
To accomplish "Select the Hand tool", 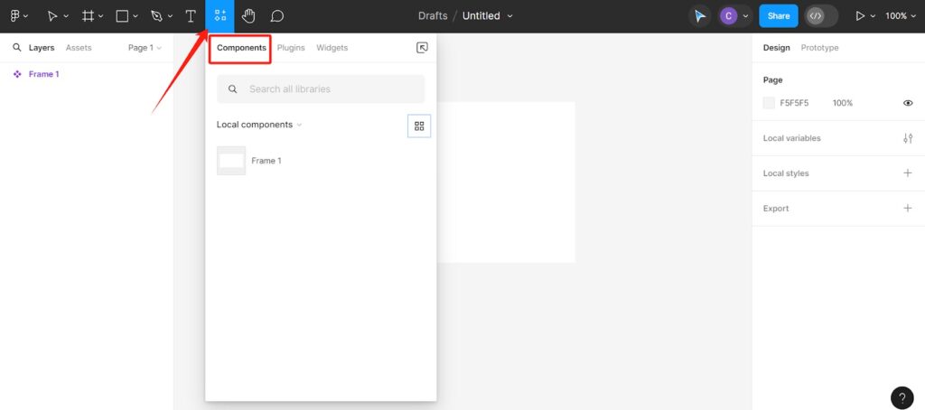I will click(x=248, y=16).
